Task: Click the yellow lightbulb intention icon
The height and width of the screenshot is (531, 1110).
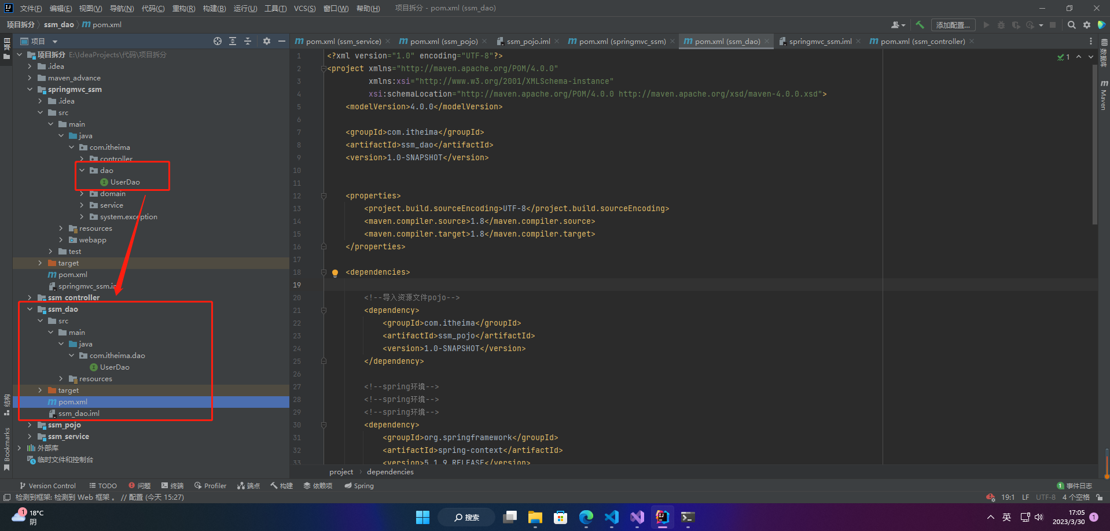Action: pyautogui.click(x=335, y=272)
